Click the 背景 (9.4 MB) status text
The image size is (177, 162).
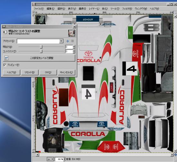[73, 159]
